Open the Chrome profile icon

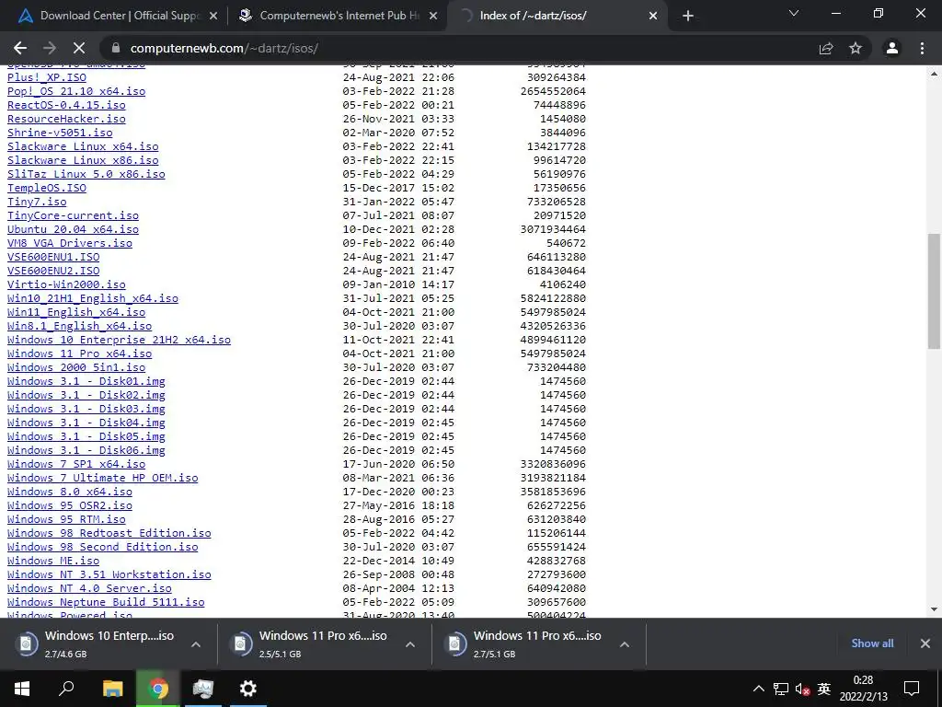[892, 48]
